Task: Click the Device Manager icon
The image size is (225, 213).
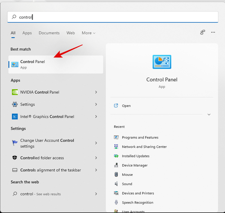Action: (116, 165)
